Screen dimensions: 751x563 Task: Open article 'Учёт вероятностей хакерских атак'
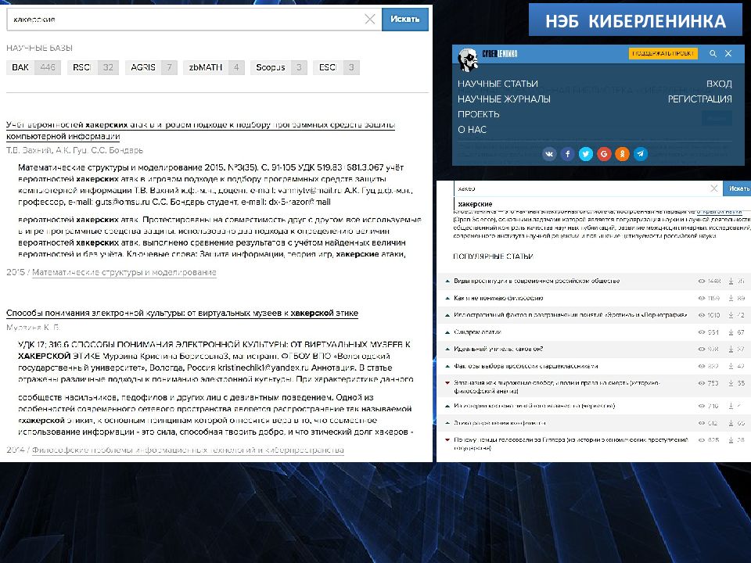coord(201,131)
